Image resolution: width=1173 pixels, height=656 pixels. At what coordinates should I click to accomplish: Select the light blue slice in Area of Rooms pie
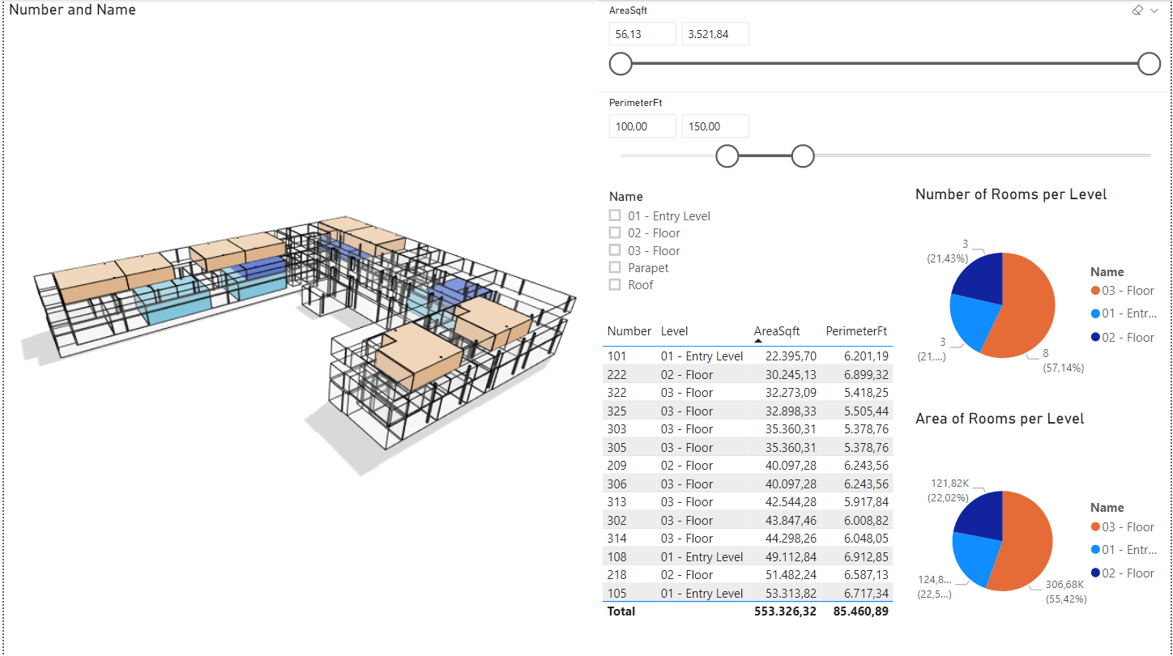[972, 557]
